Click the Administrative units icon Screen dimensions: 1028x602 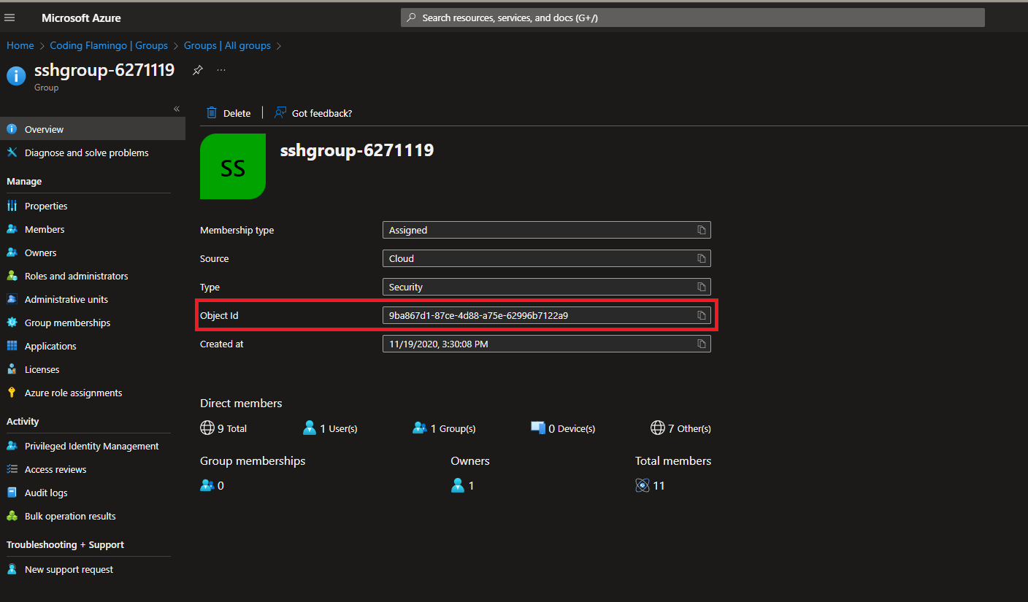(x=12, y=299)
